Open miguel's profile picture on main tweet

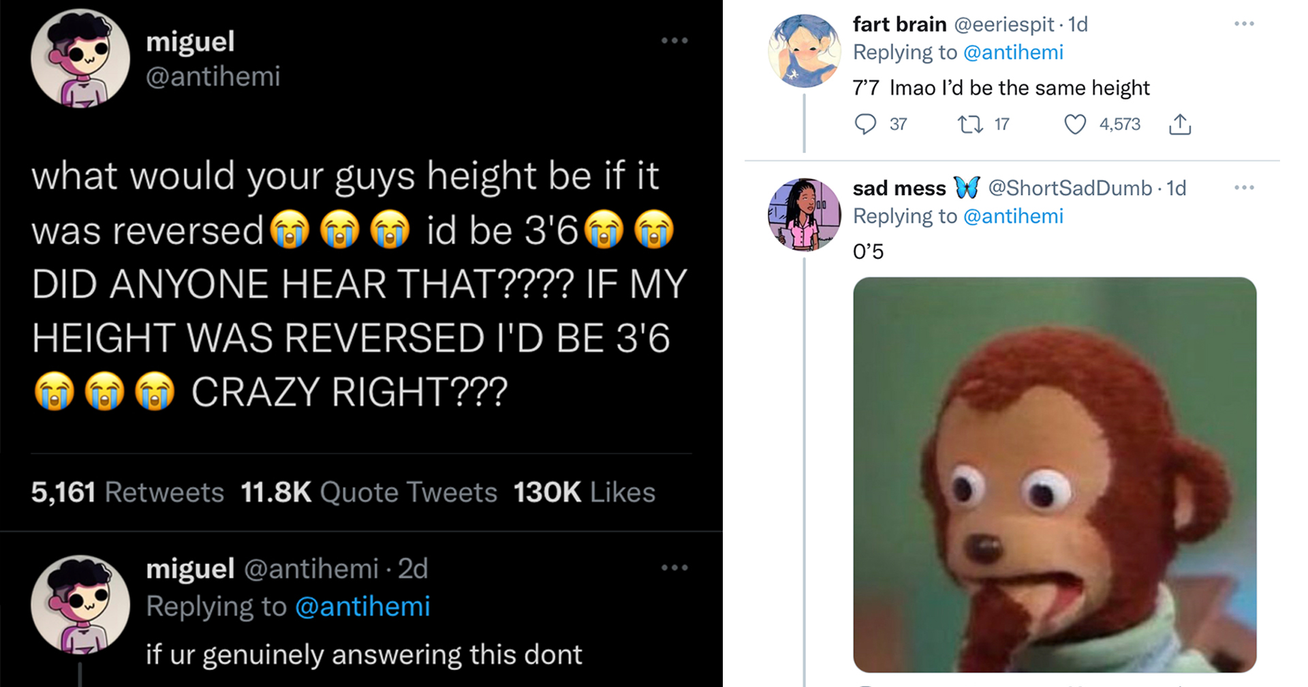click(80, 59)
